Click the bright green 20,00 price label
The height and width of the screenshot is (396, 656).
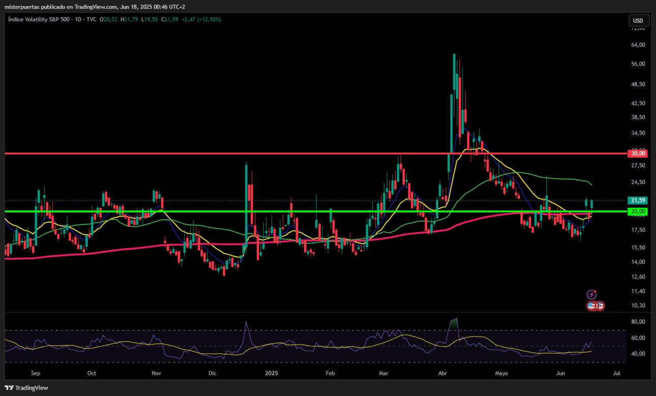pos(638,211)
